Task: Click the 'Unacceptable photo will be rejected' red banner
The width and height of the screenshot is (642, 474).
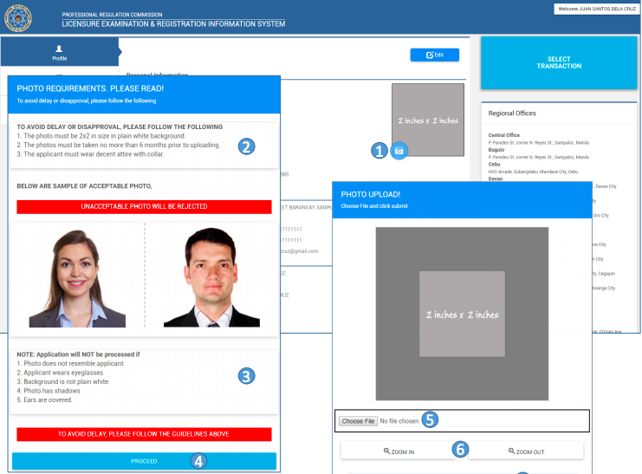Action: click(144, 206)
